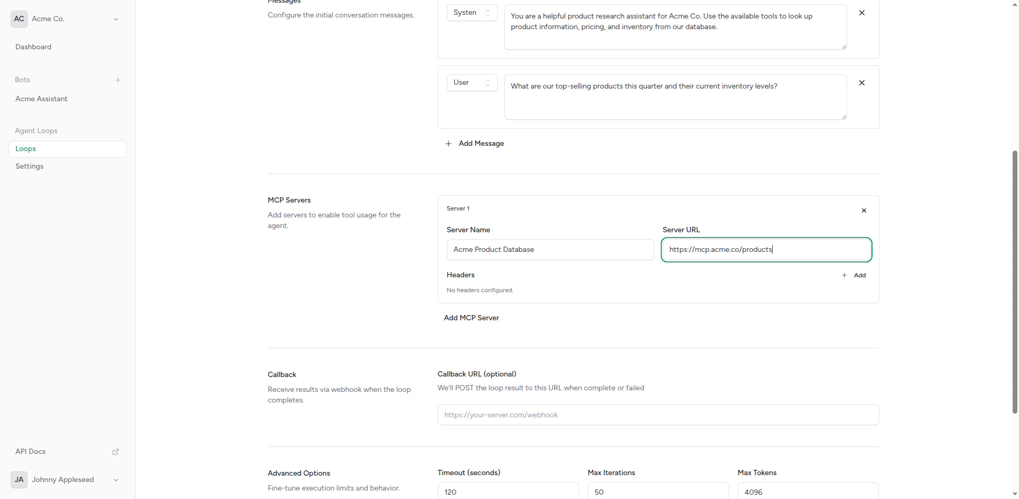Viewport: 1019px width, 499px height.
Task: Click the plus icon next to the Headers Add action
Action: click(844, 275)
